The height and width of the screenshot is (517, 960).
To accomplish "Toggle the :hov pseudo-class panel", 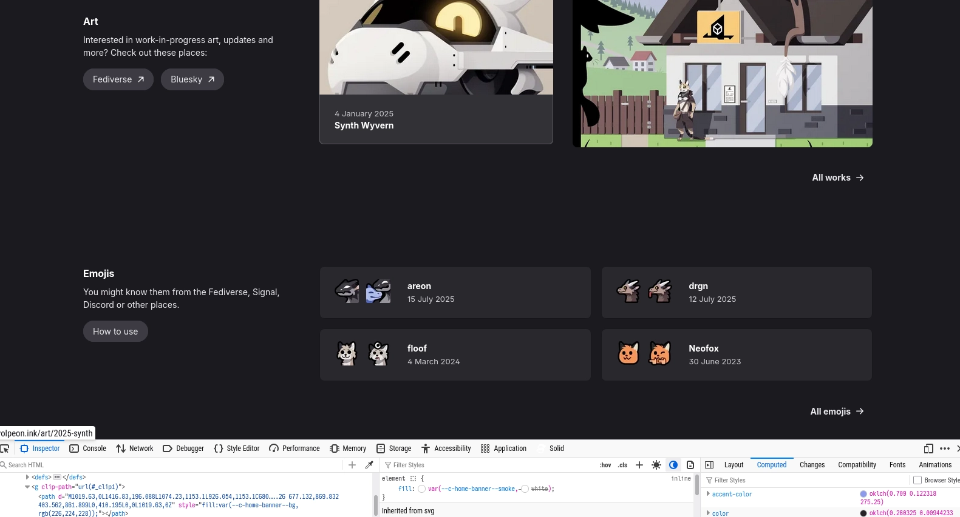I will coord(605,465).
